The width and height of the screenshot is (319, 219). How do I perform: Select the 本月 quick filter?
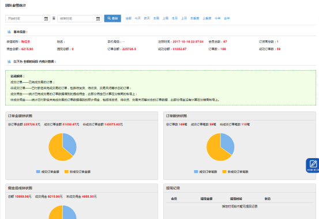pyautogui.click(x=175, y=18)
